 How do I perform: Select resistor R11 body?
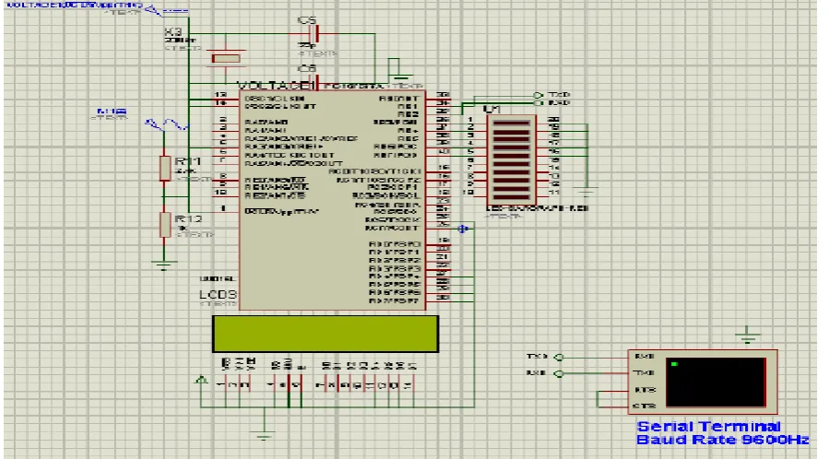[165, 168]
